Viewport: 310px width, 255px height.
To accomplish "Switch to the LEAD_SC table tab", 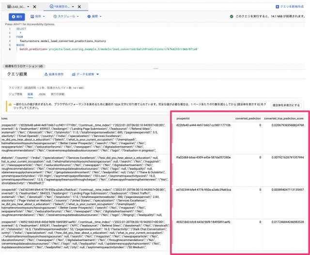I will (16, 7).
